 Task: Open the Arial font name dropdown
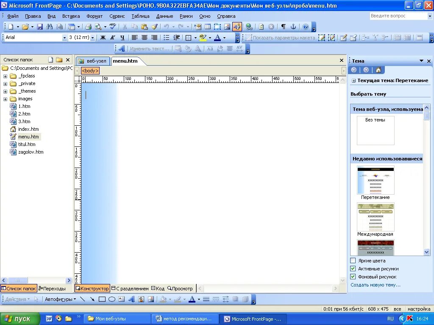(x=64, y=38)
